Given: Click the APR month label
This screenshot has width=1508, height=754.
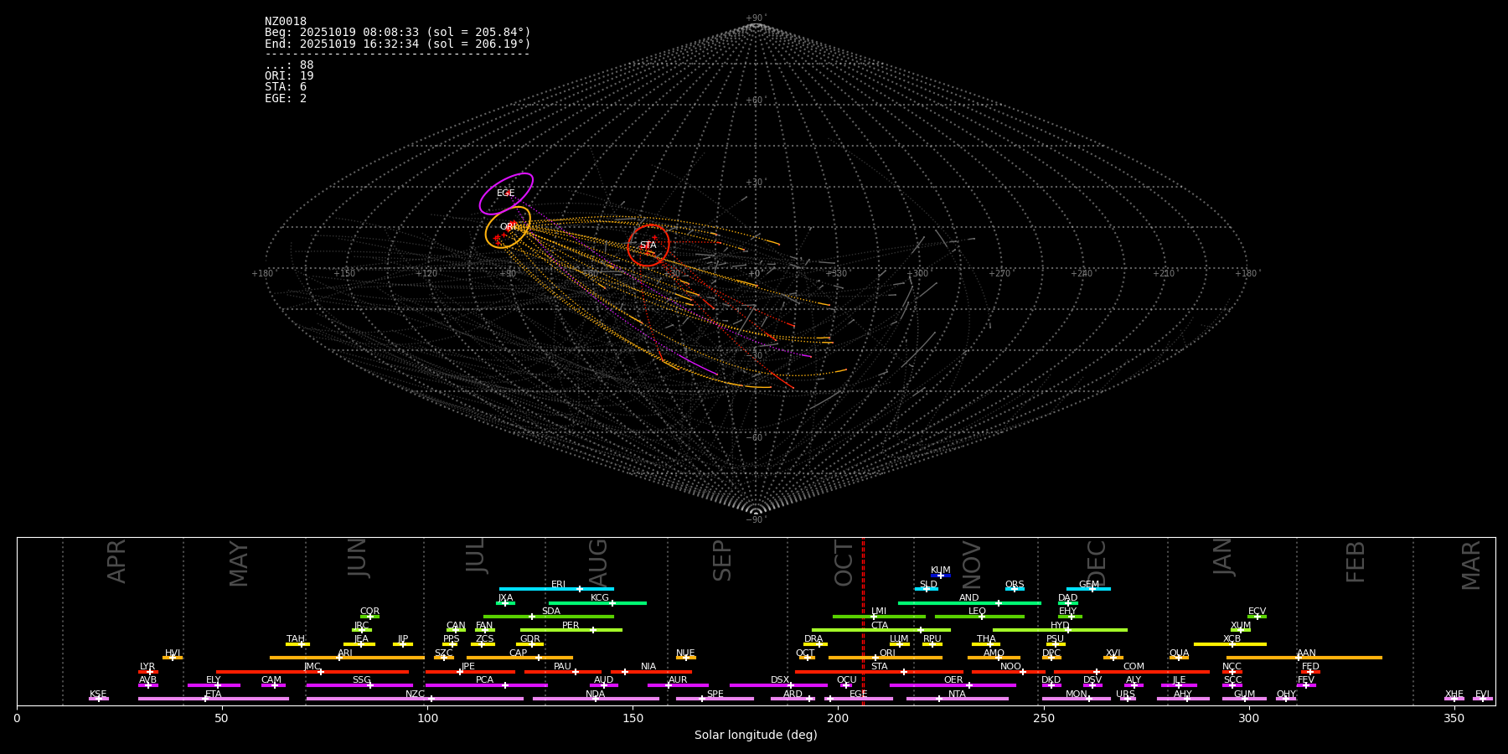Looking at the screenshot, I should pyautogui.click(x=116, y=561).
